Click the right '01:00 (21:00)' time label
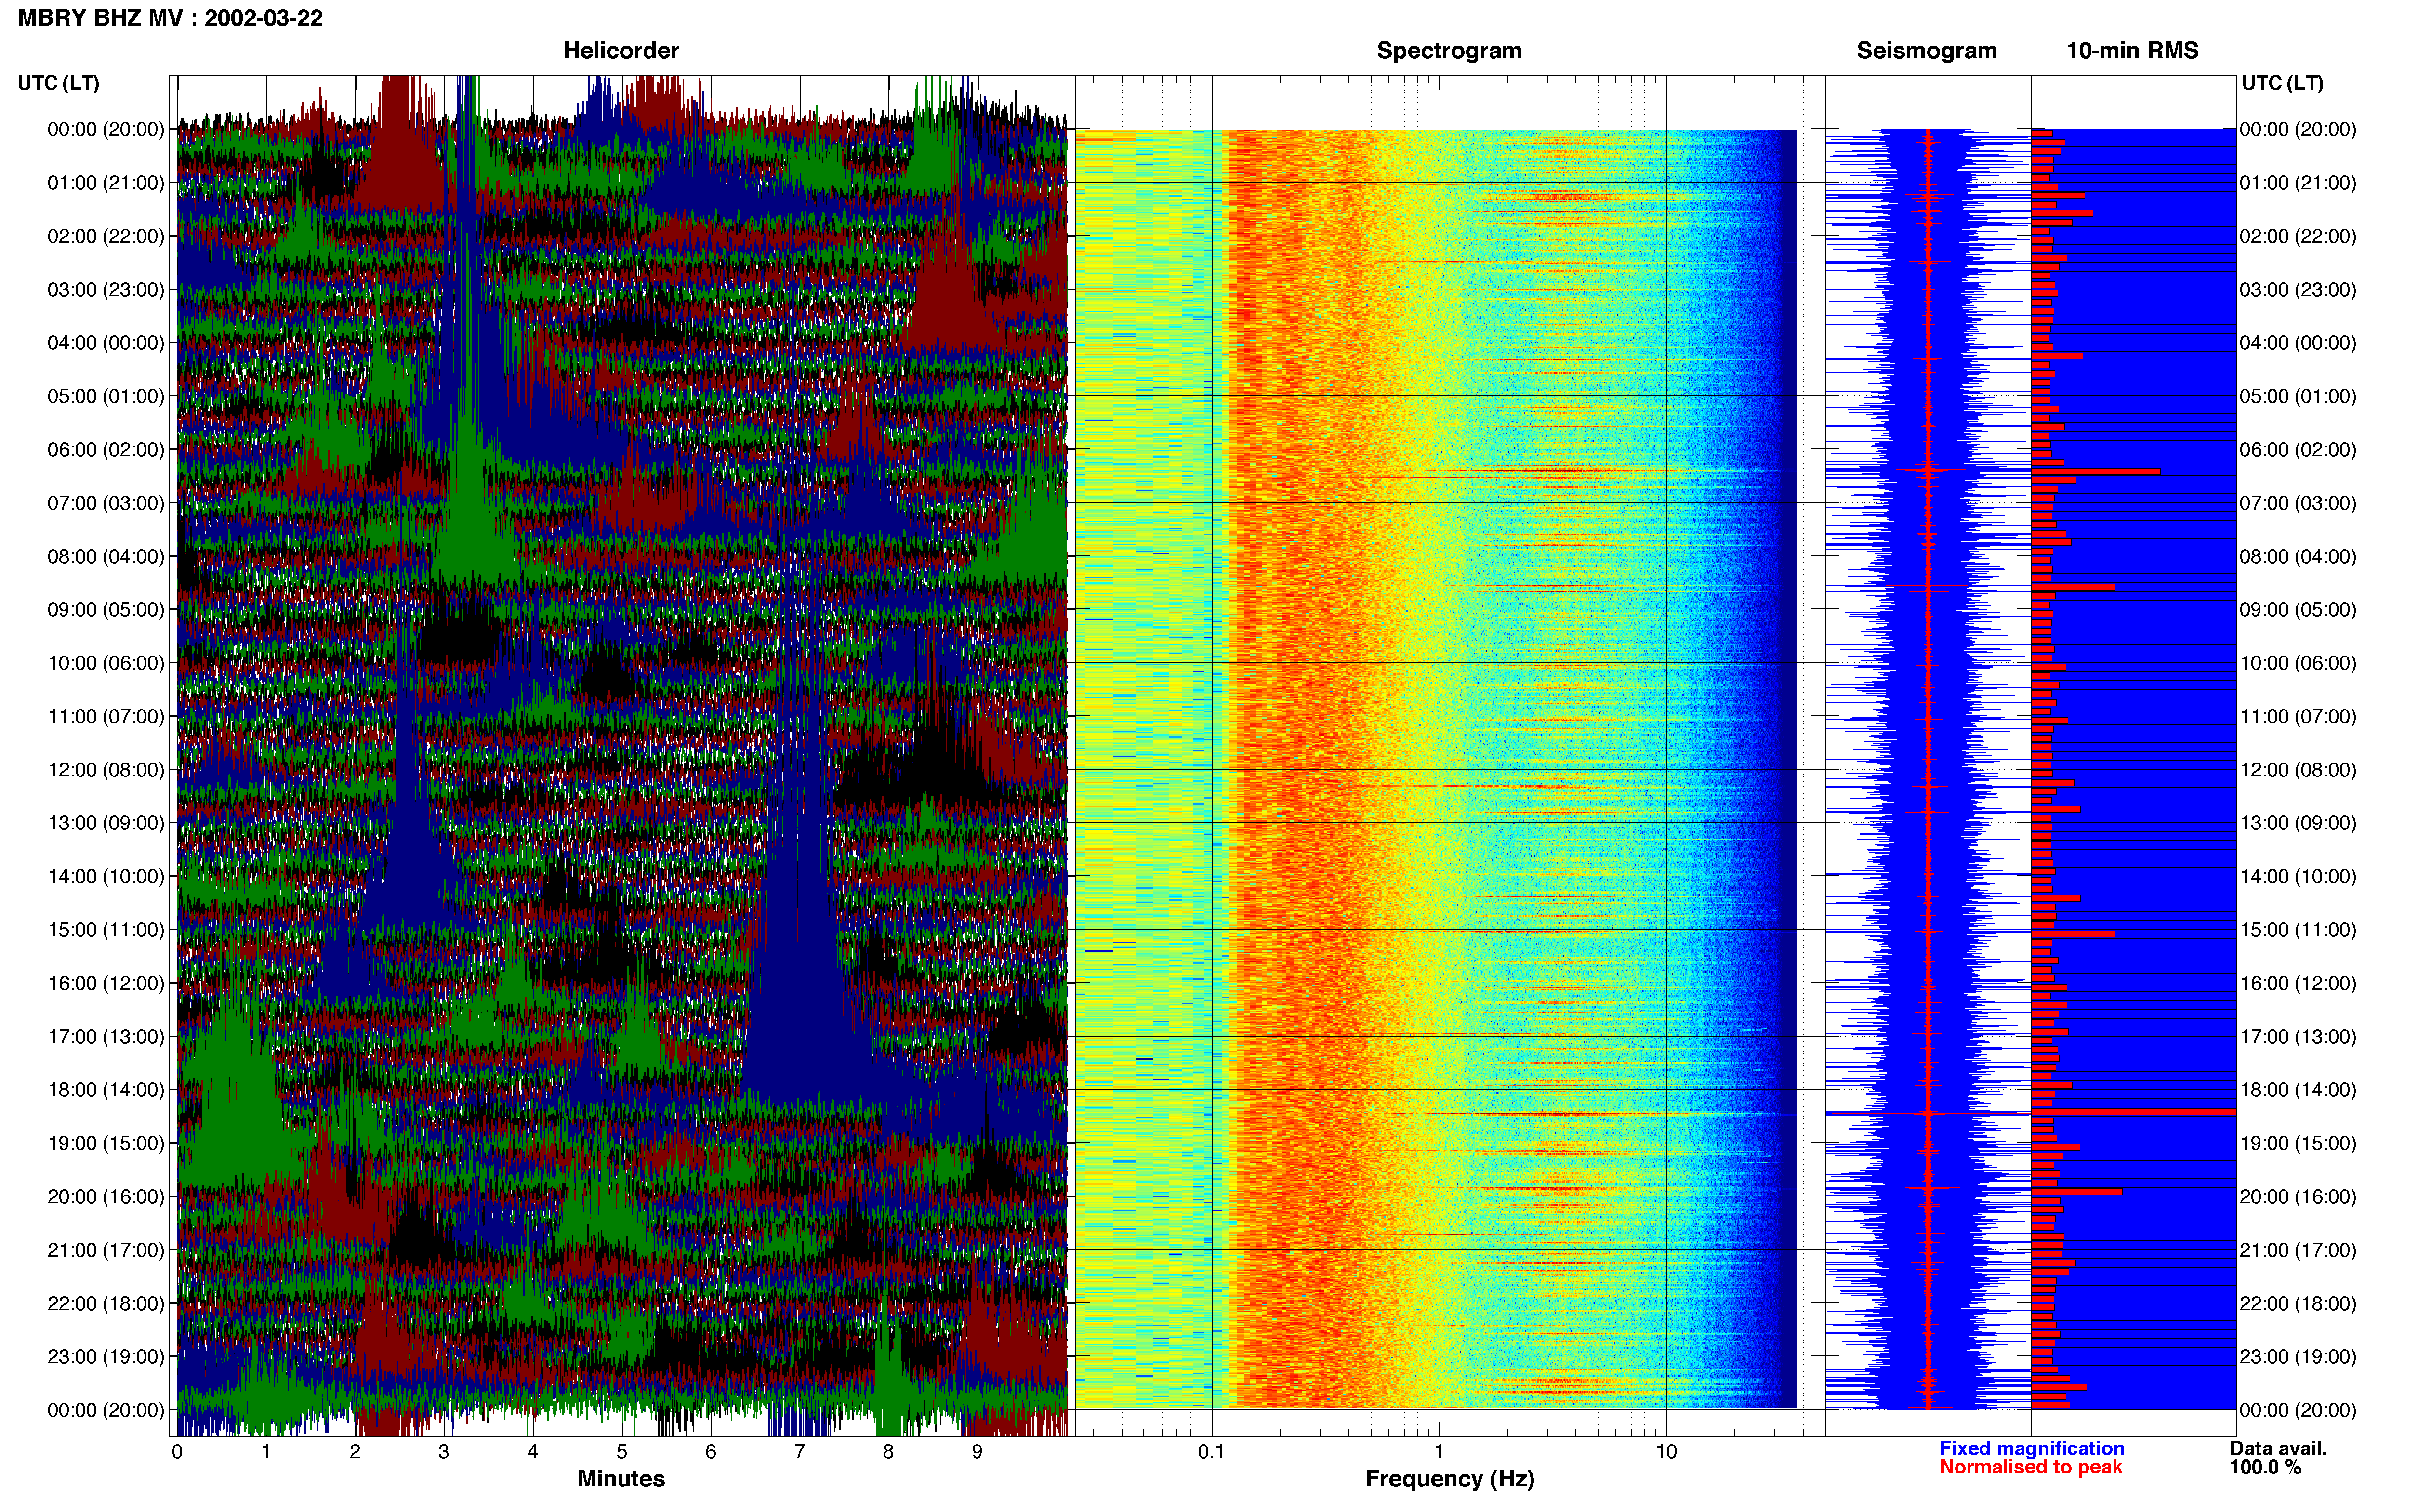 click(x=2298, y=183)
